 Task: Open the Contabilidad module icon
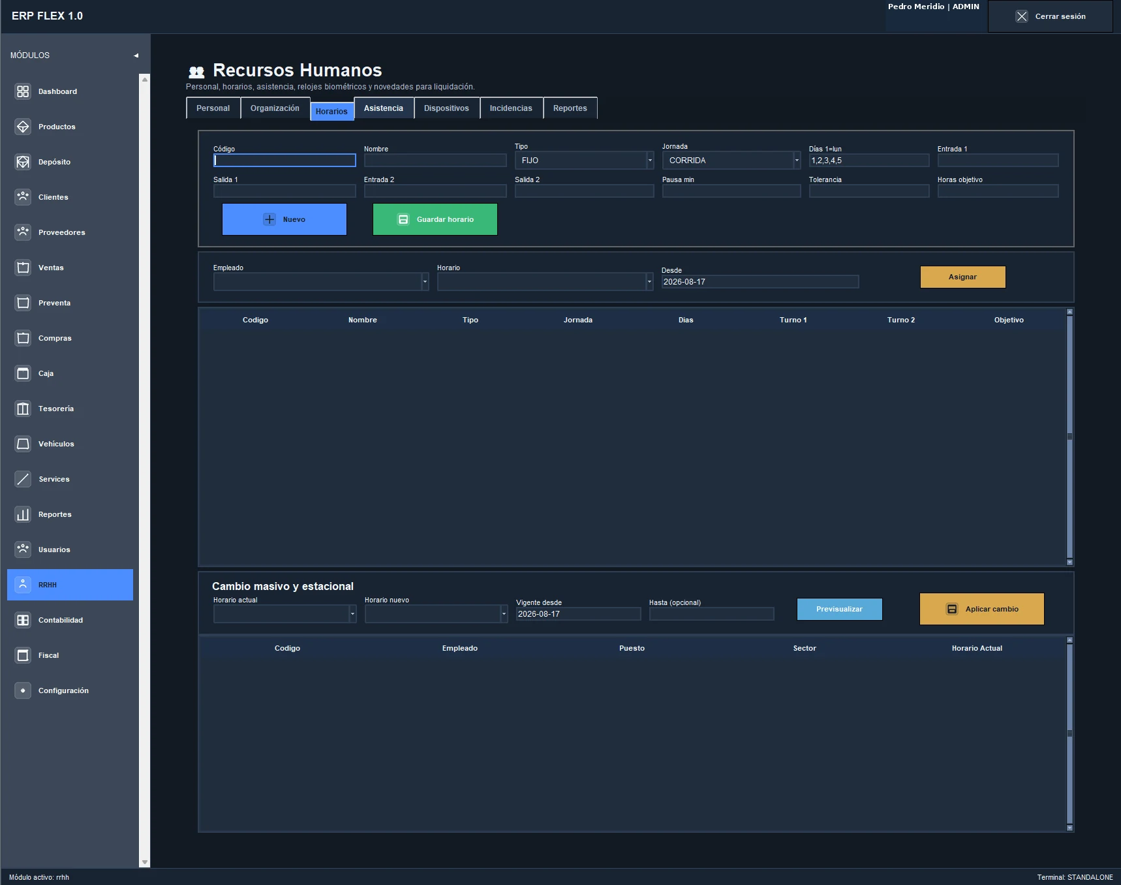click(23, 620)
